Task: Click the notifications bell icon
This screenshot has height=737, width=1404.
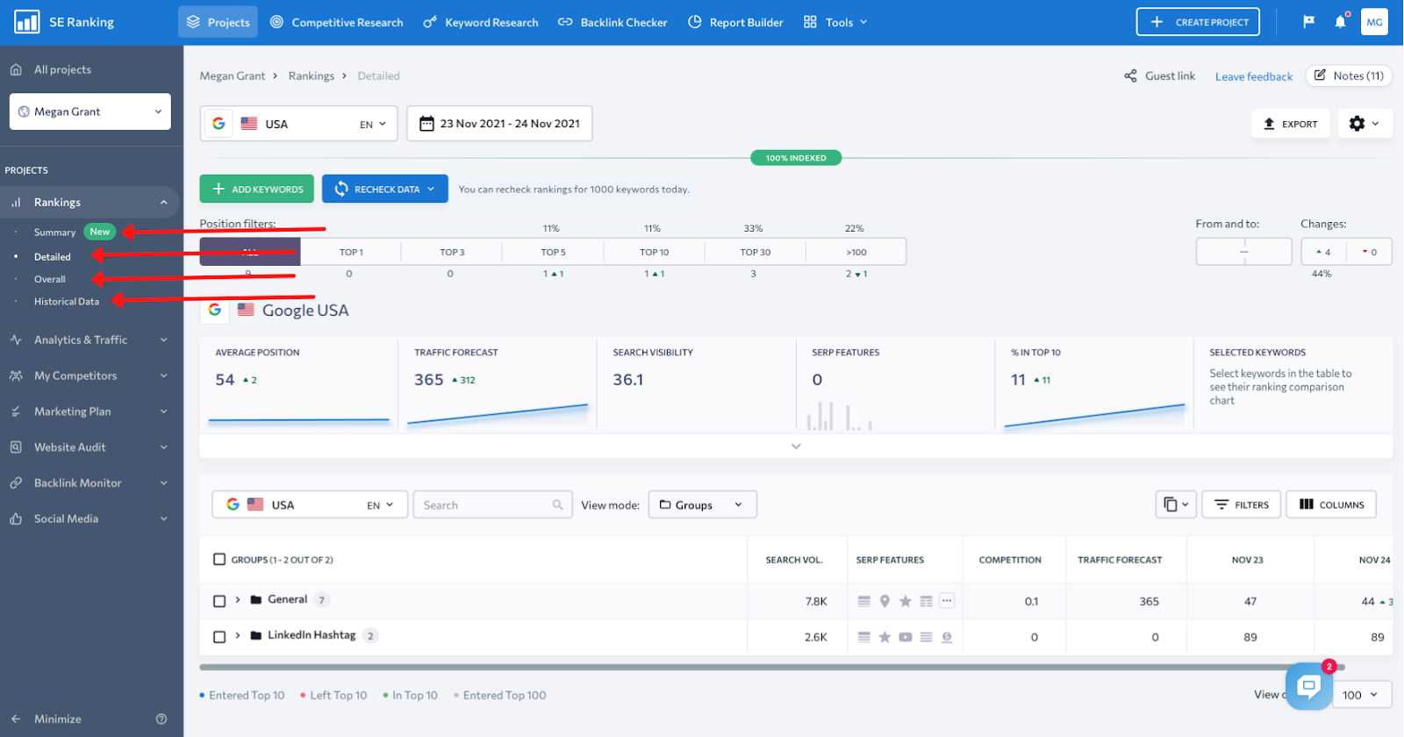Action: tap(1340, 22)
